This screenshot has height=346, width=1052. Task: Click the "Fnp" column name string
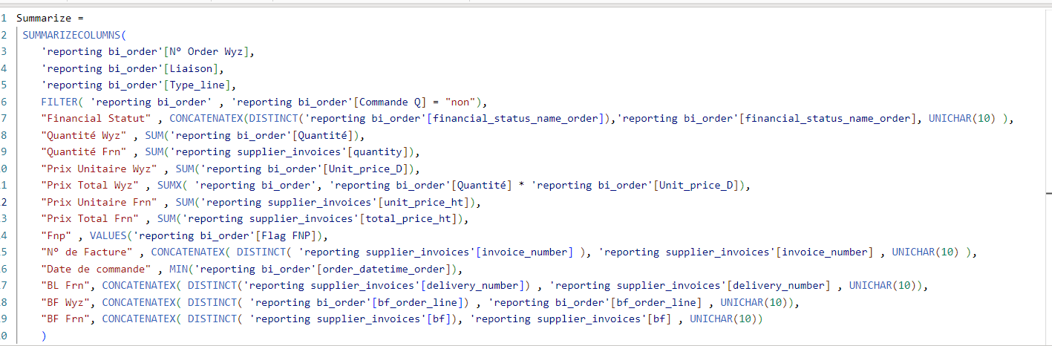[56, 235]
